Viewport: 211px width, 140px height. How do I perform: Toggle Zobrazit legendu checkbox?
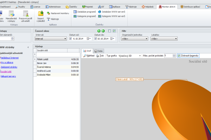(179, 56)
